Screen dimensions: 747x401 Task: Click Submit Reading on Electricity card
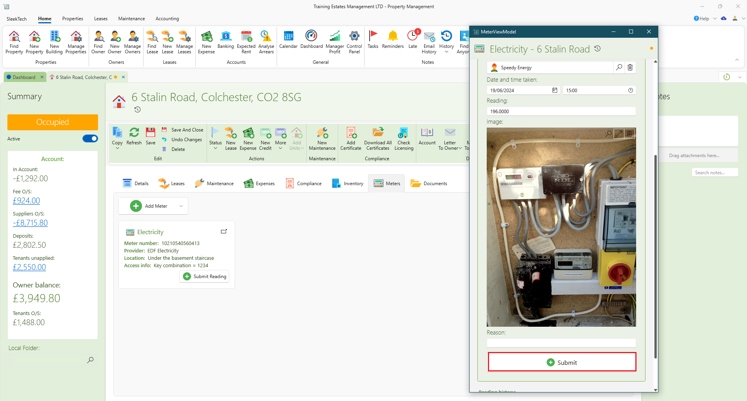(x=205, y=277)
